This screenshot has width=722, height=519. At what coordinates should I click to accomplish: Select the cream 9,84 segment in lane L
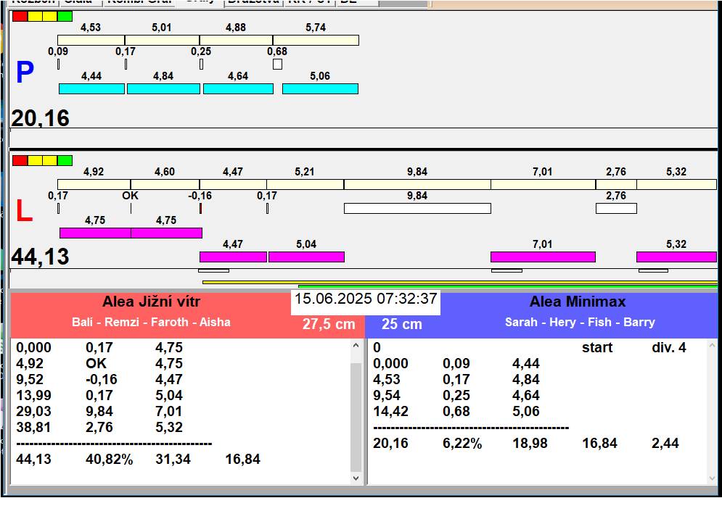(x=417, y=184)
